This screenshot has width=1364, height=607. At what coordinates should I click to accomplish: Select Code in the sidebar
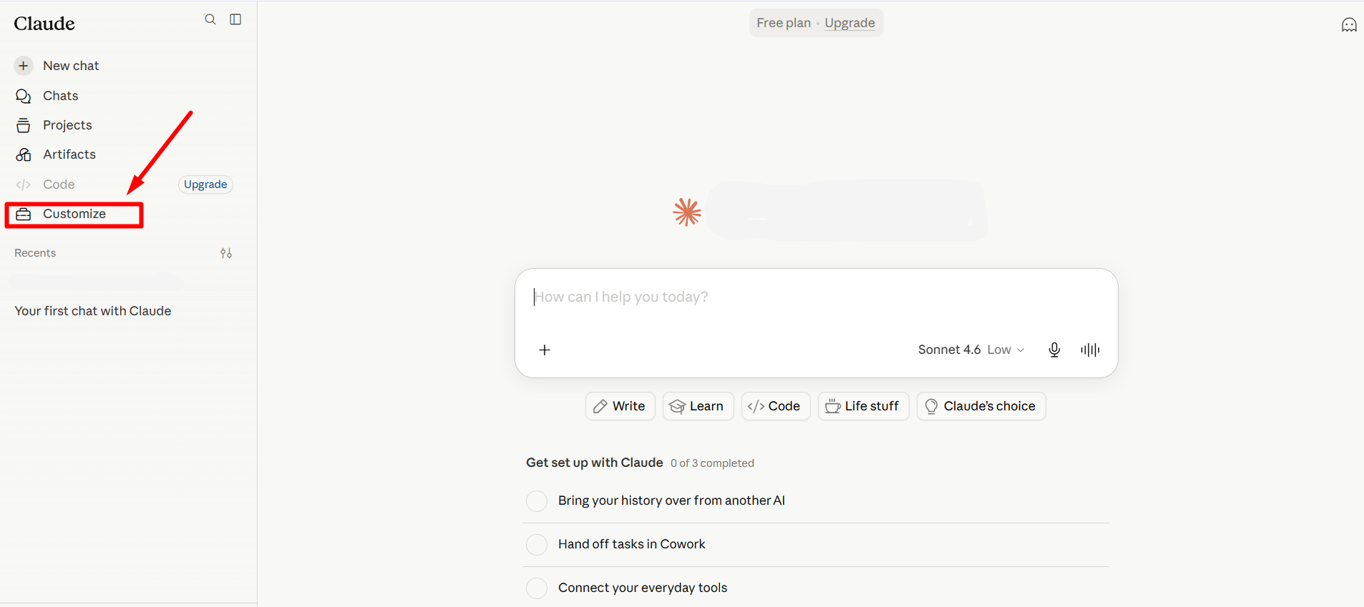(x=59, y=184)
